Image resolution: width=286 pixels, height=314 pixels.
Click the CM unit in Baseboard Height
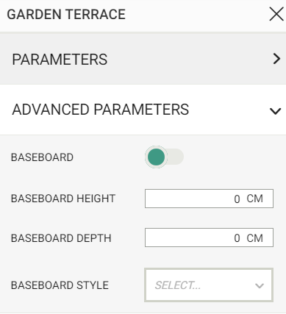click(x=255, y=199)
